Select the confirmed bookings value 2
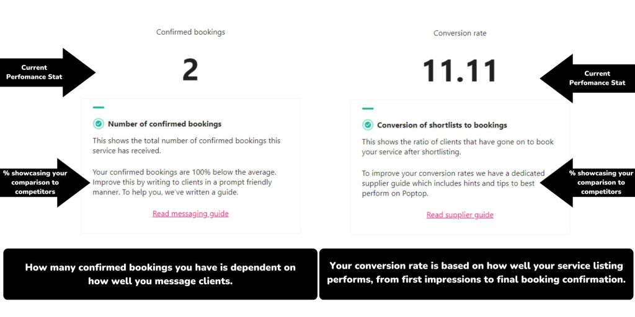This screenshot has height=317, width=635. pos(190,71)
